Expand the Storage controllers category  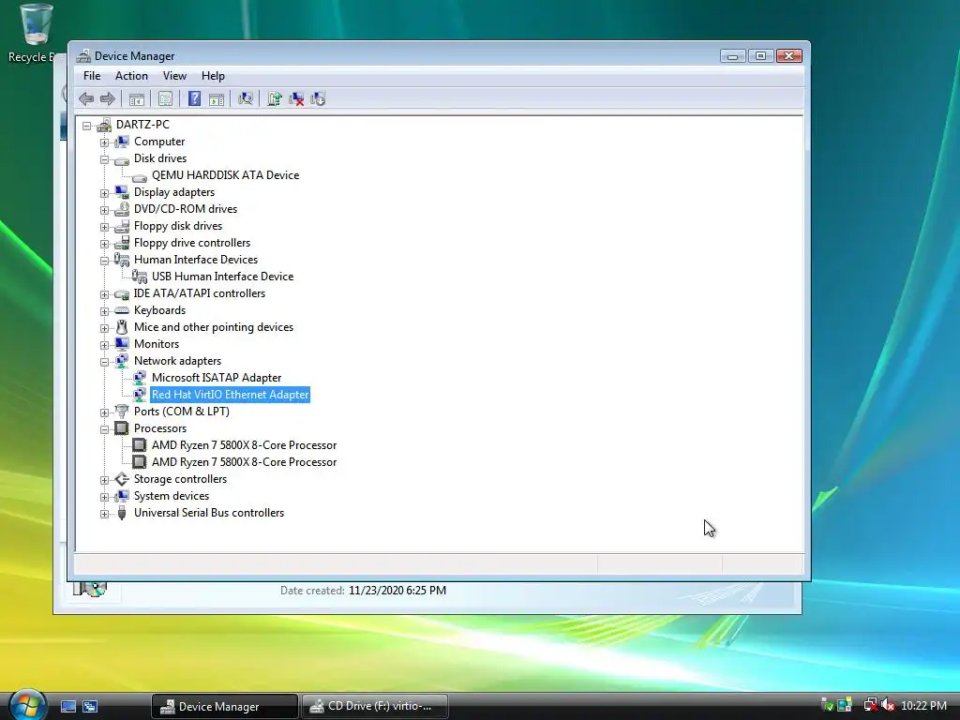[105, 480]
